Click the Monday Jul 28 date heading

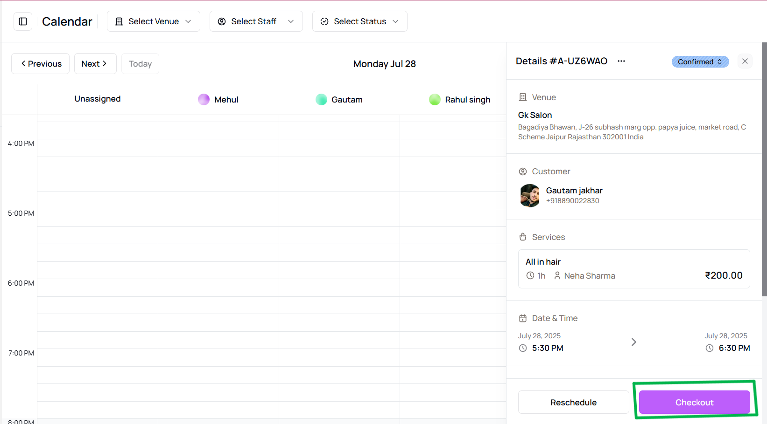(x=385, y=64)
